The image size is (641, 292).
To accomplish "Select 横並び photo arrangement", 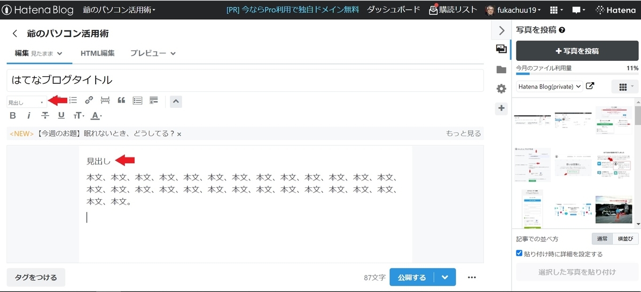I will pyautogui.click(x=625, y=239).
